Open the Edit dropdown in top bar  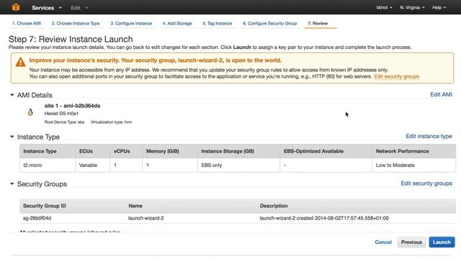(x=79, y=8)
